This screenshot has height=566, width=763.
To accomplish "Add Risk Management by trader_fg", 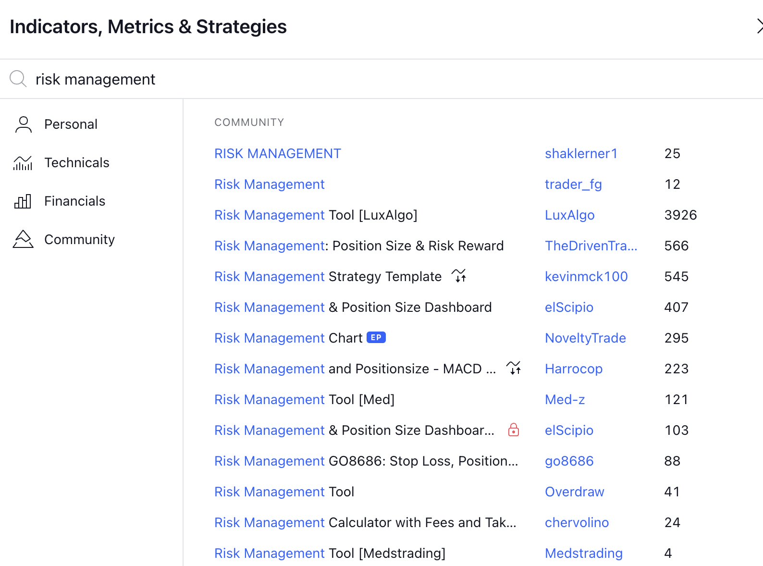I will tap(270, 184).
